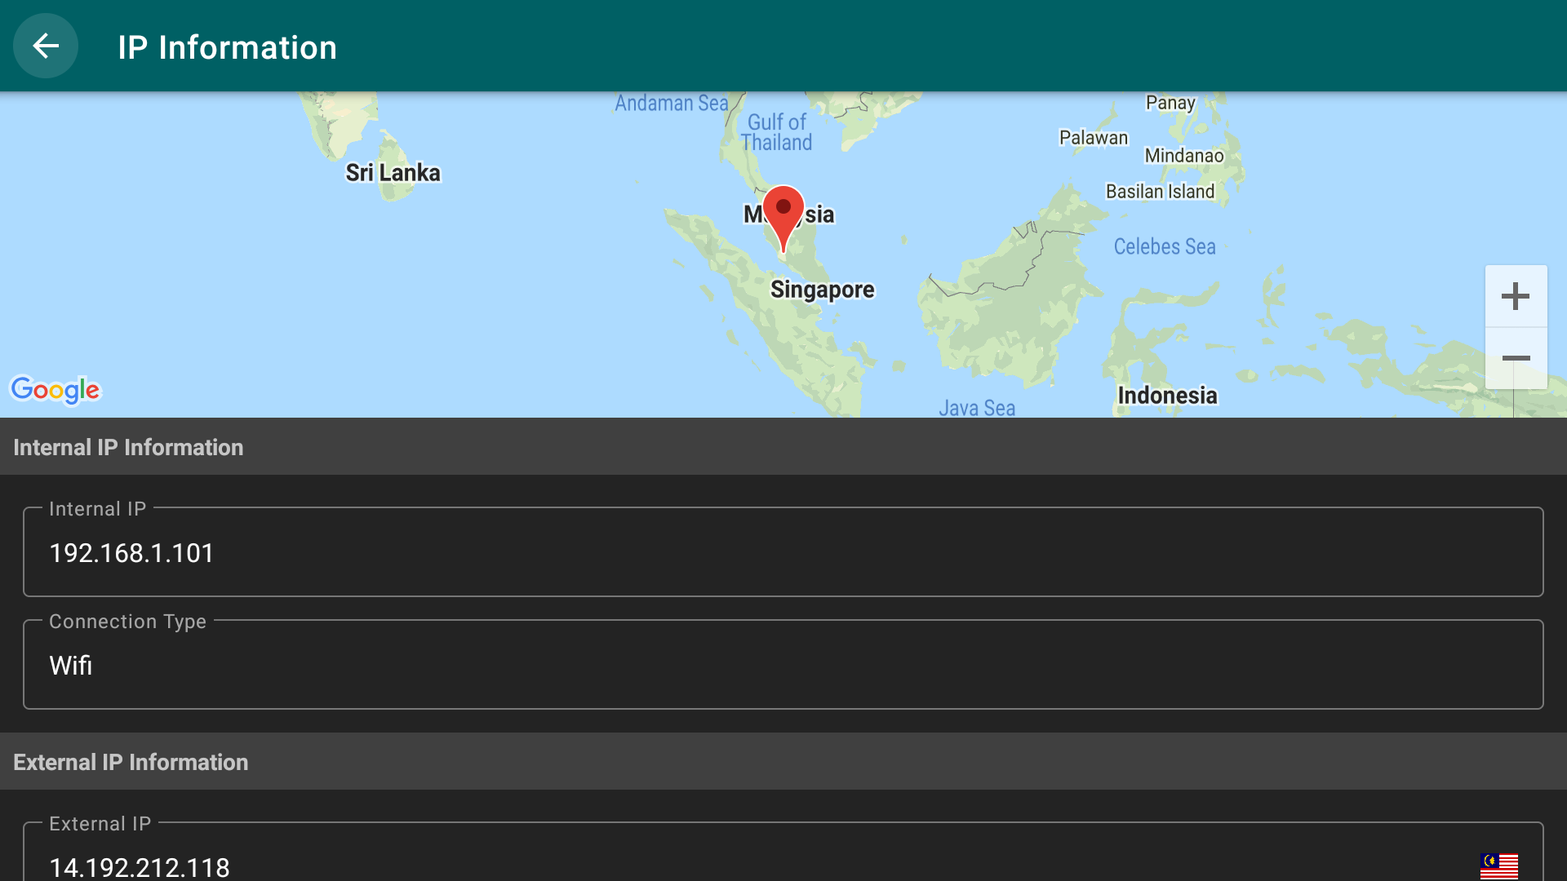Click the Google logo on map

point(55,390)
